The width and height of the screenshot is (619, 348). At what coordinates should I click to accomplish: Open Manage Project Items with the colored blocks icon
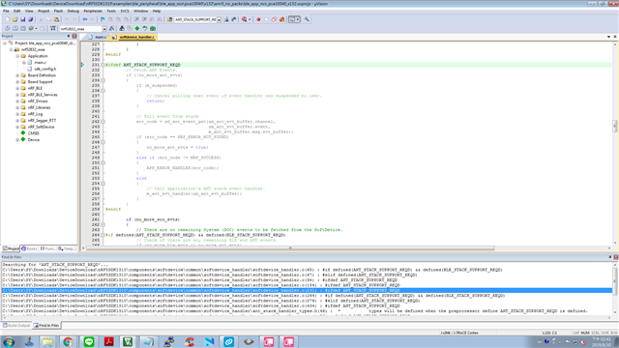[122, 28]
